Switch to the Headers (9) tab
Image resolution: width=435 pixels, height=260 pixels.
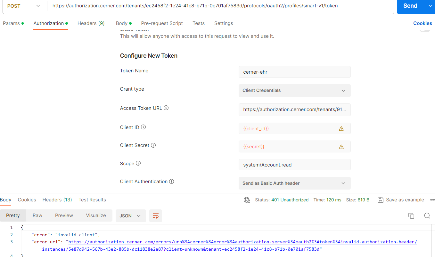pos(91,23)
